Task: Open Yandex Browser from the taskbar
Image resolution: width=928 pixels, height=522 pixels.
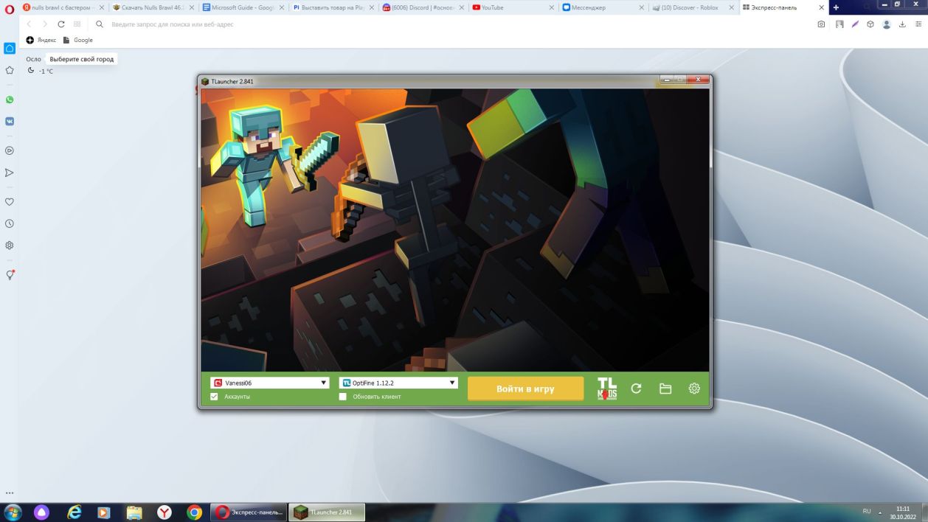Action: tap(164, 512)
